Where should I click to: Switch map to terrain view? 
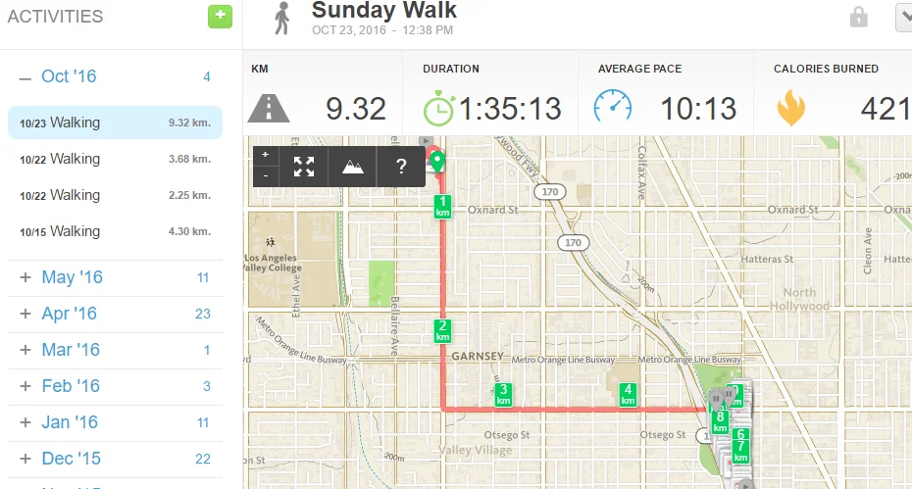click(352, 166)
